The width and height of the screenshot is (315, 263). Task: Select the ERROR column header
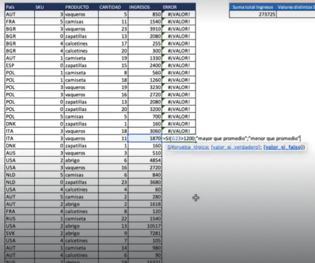point(179,7)
